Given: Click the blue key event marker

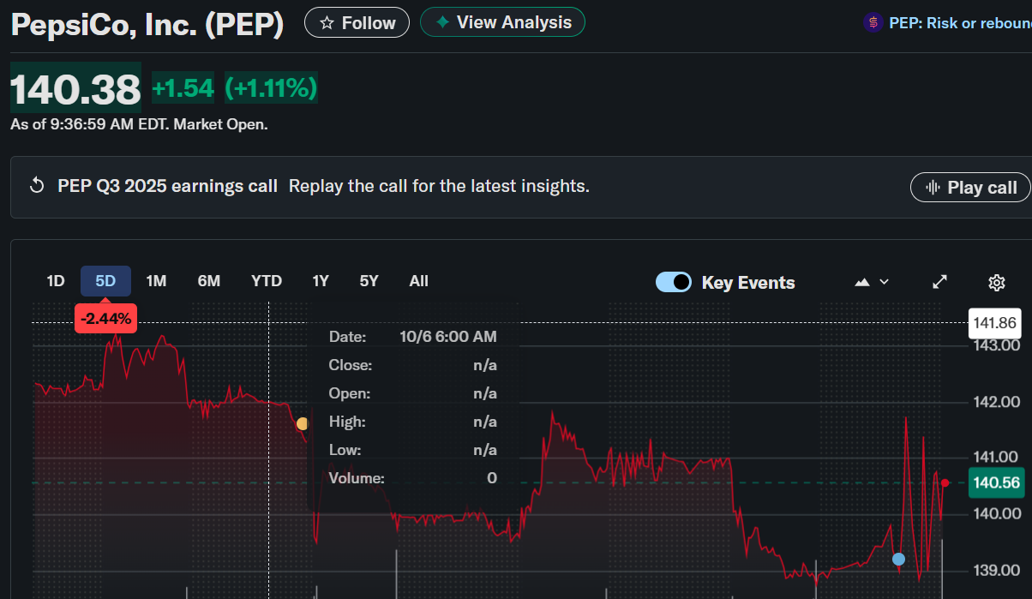Looking at the screenshot, I should [x=898, y=560].
